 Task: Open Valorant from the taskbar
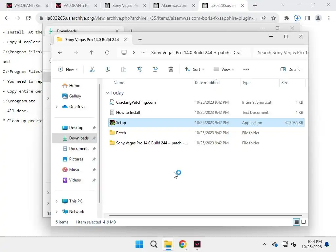(197, 244)
